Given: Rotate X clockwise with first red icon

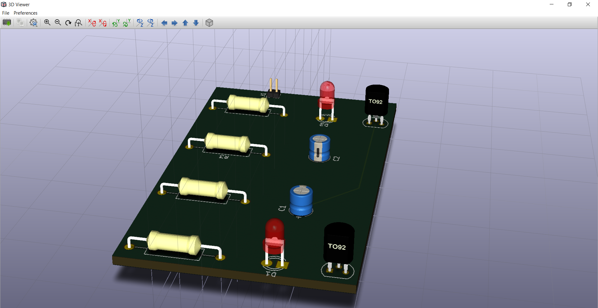Looking at the screenshot, I should 92,23.
